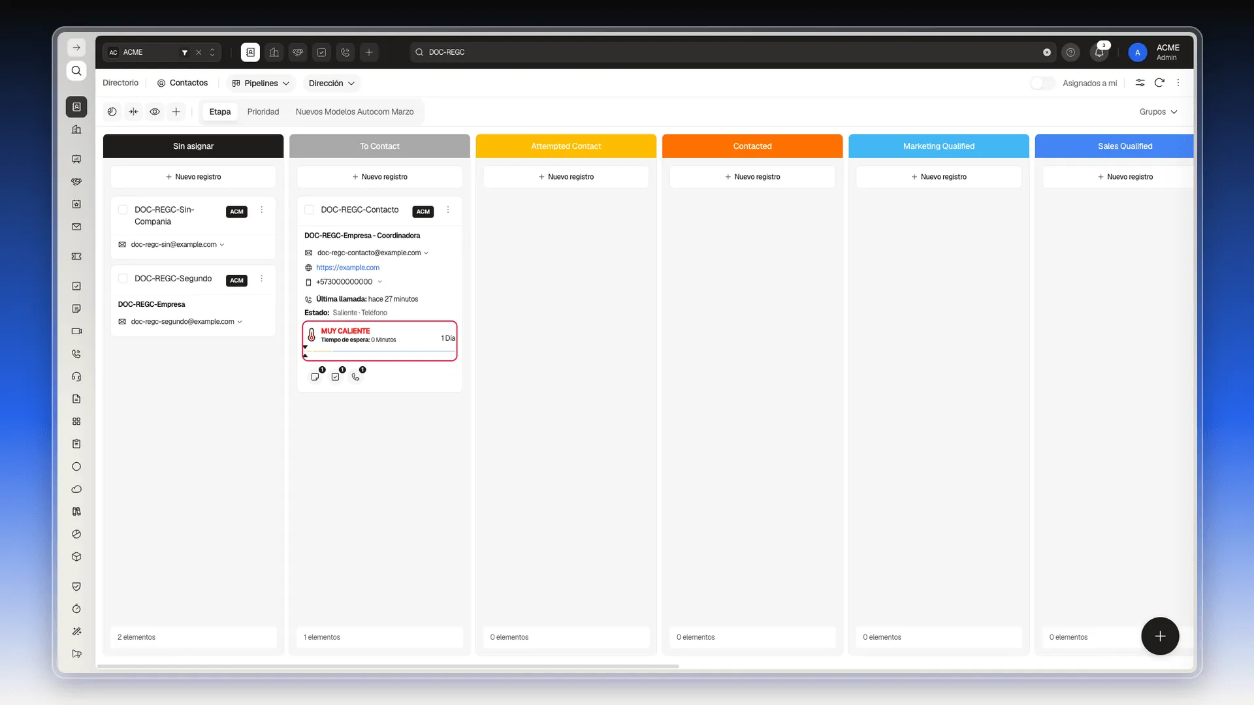This screenshot has height=705, width=1254.
Task: Open the tasks checkmark icon in top bar
Action: [x=322, y=52]
